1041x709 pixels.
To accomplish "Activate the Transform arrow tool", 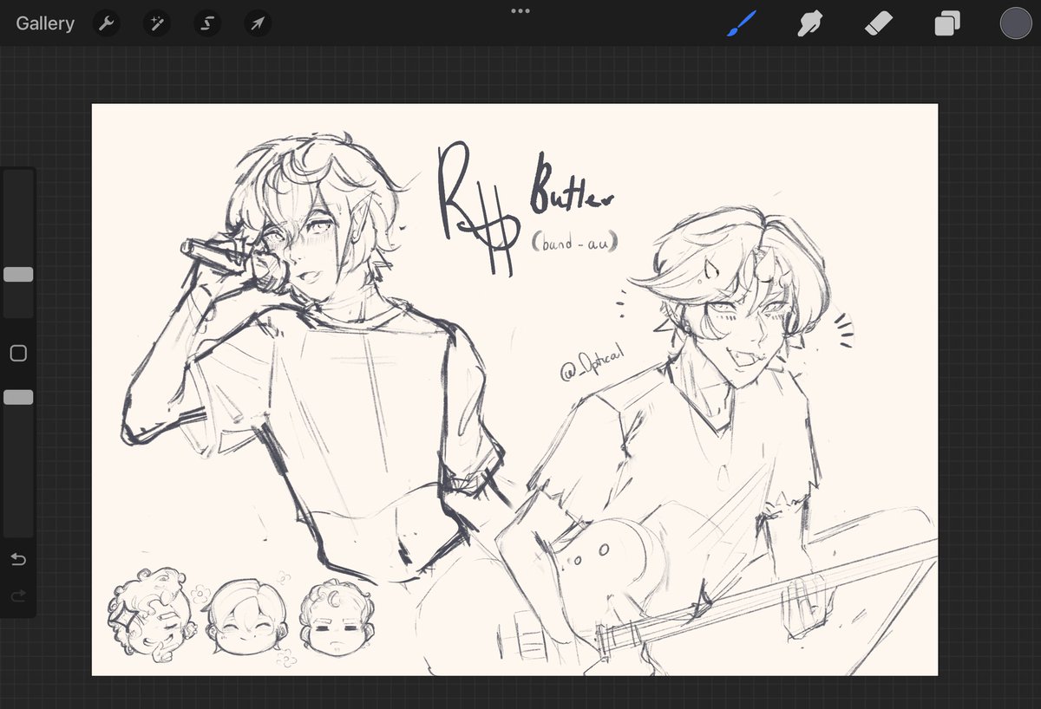I will point(258,23).
